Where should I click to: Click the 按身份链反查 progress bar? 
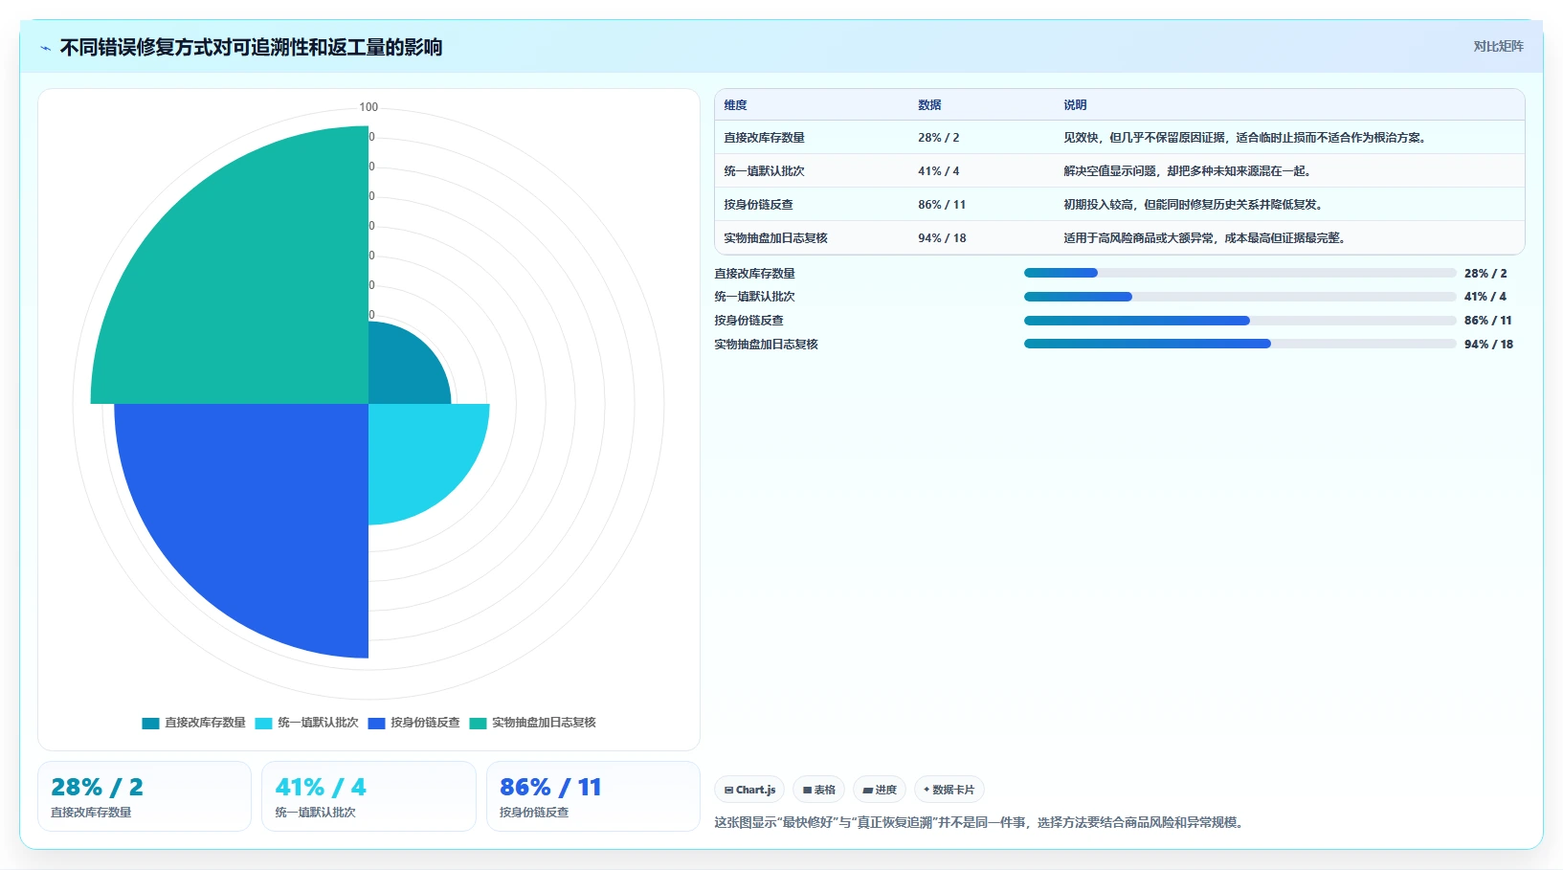1239,321
